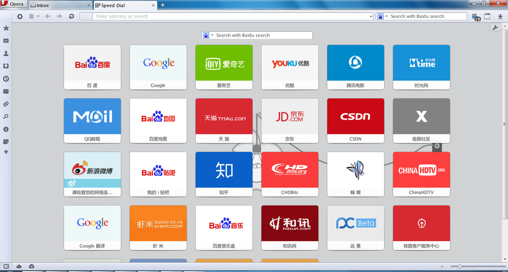Open the 百度地图 speed dial tile

[158, 121]
